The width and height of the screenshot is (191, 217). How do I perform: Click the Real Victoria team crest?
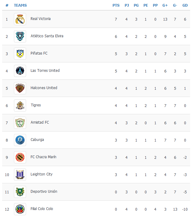click(x=20, y=19)
